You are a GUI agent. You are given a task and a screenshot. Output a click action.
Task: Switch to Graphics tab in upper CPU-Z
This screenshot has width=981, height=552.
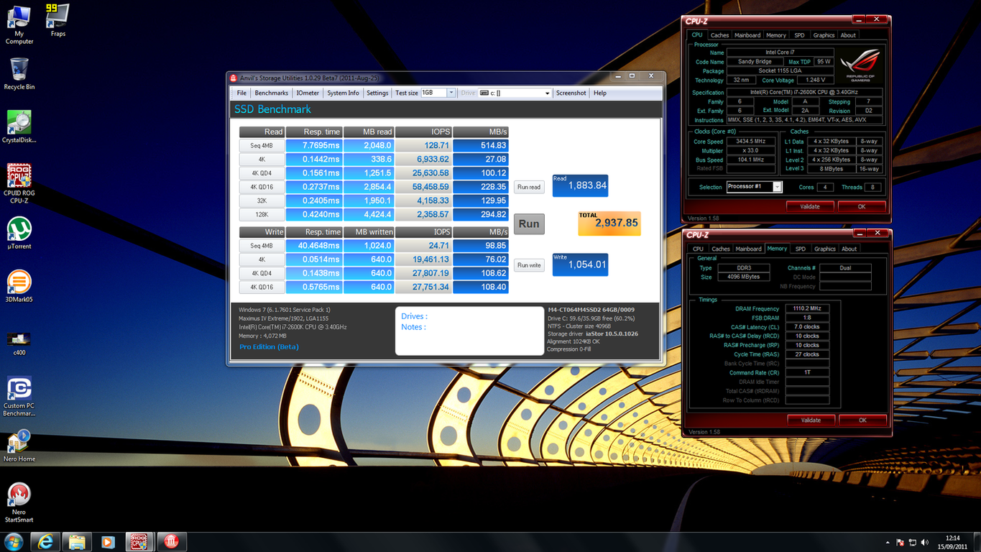point(824,35)
